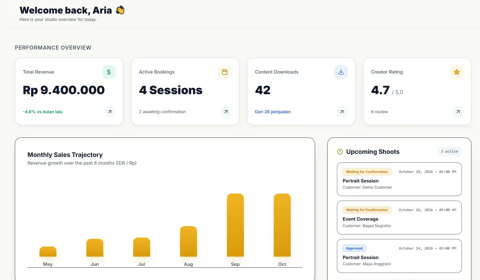Viewport: 480px width, 280px height.
Task: Click the Approved status tag
Action: [x=354, y=248]
